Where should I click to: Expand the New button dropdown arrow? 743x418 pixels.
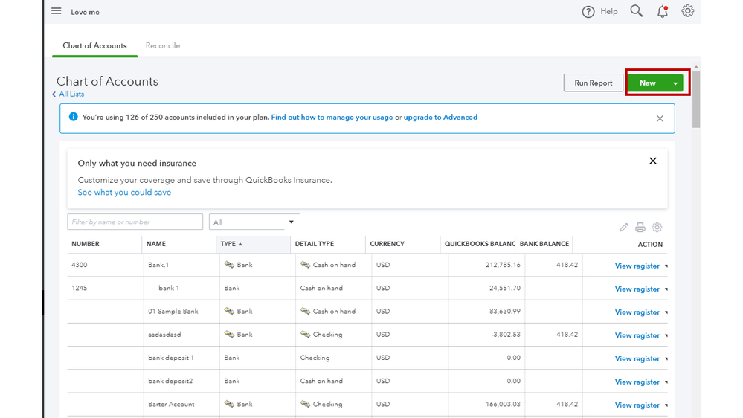click(675, 83)
